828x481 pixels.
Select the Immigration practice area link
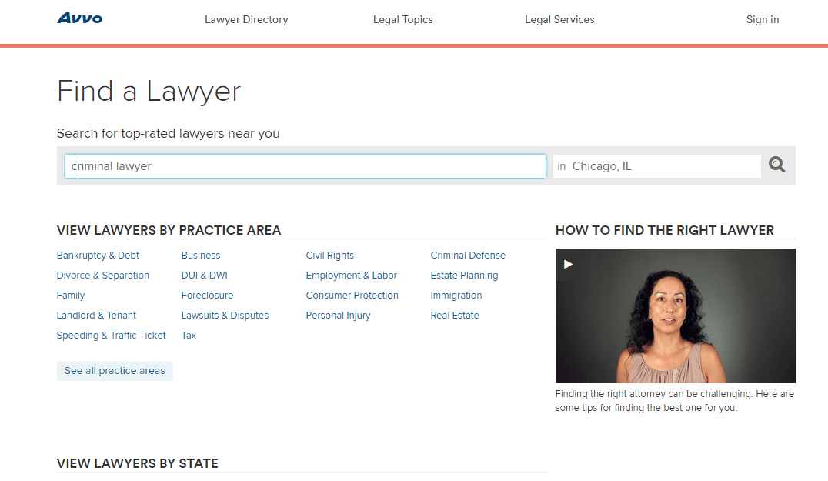point(456,296)
